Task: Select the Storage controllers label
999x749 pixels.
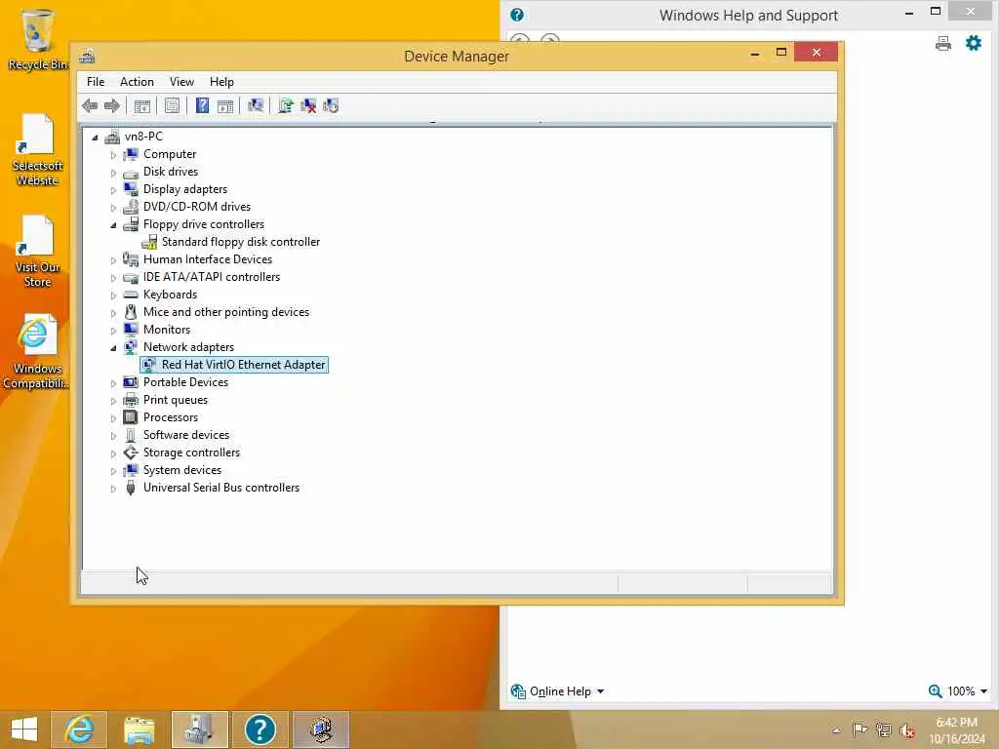Action: pos(192,453)
